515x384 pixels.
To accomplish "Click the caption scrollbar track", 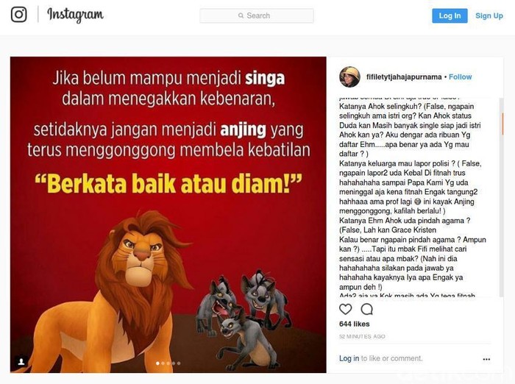I will pos(501,197).
